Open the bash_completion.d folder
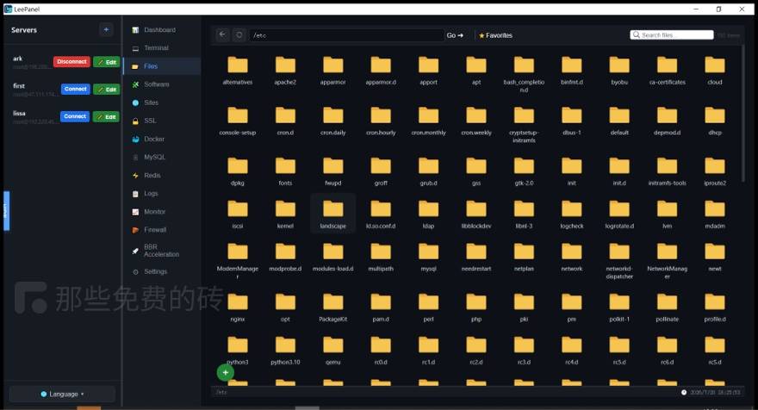The width and height of the screenshot is (758, 410). click(x=524, y=73)
